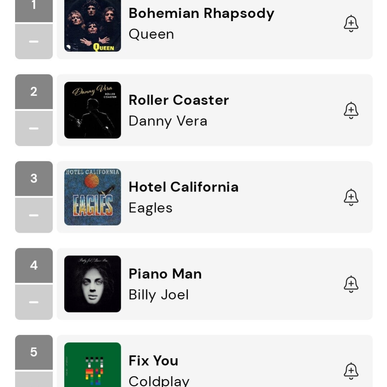Add an alert bell for Piano Man

click(x=351, y=284)
